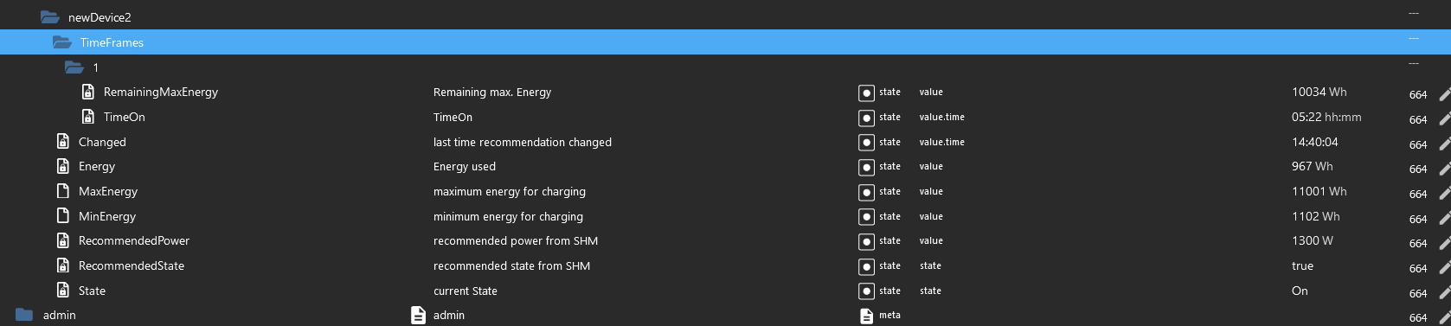Click the locked file icon beside RecommendedPower

tap(63, 240)
